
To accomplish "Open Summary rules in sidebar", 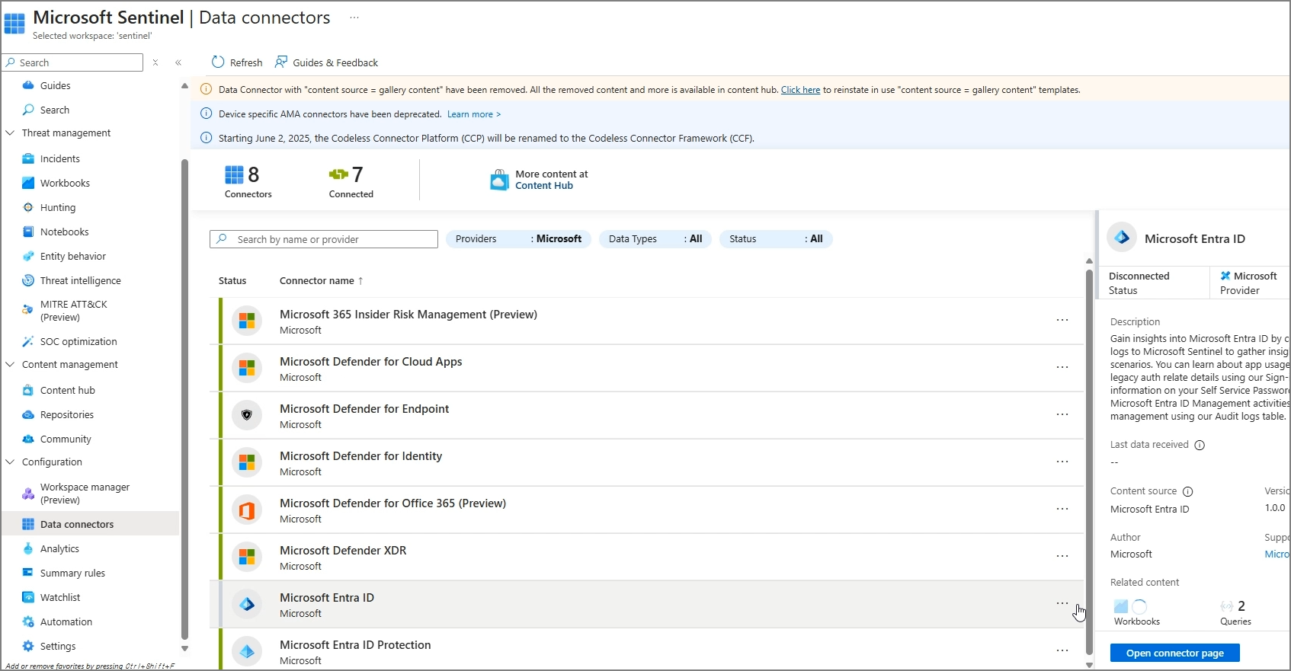I will click(x=72, y=573).
